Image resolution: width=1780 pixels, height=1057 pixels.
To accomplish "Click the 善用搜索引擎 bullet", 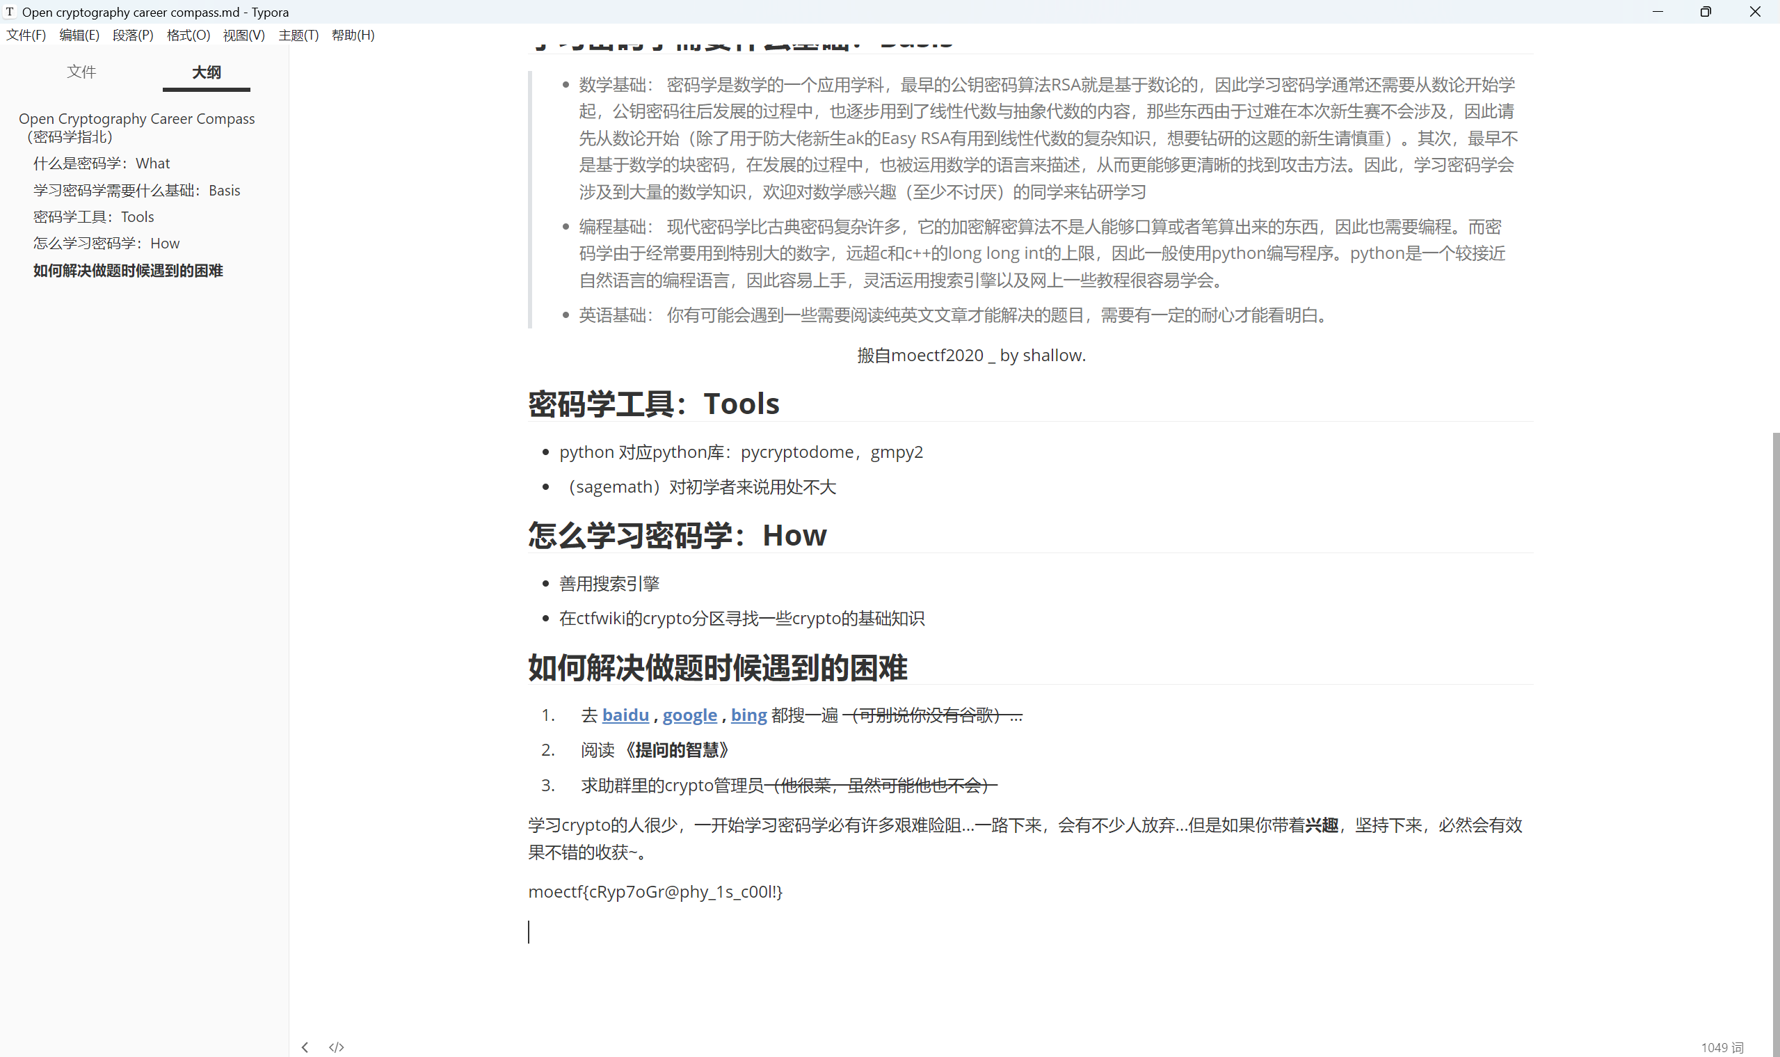I will pos(609,583).
